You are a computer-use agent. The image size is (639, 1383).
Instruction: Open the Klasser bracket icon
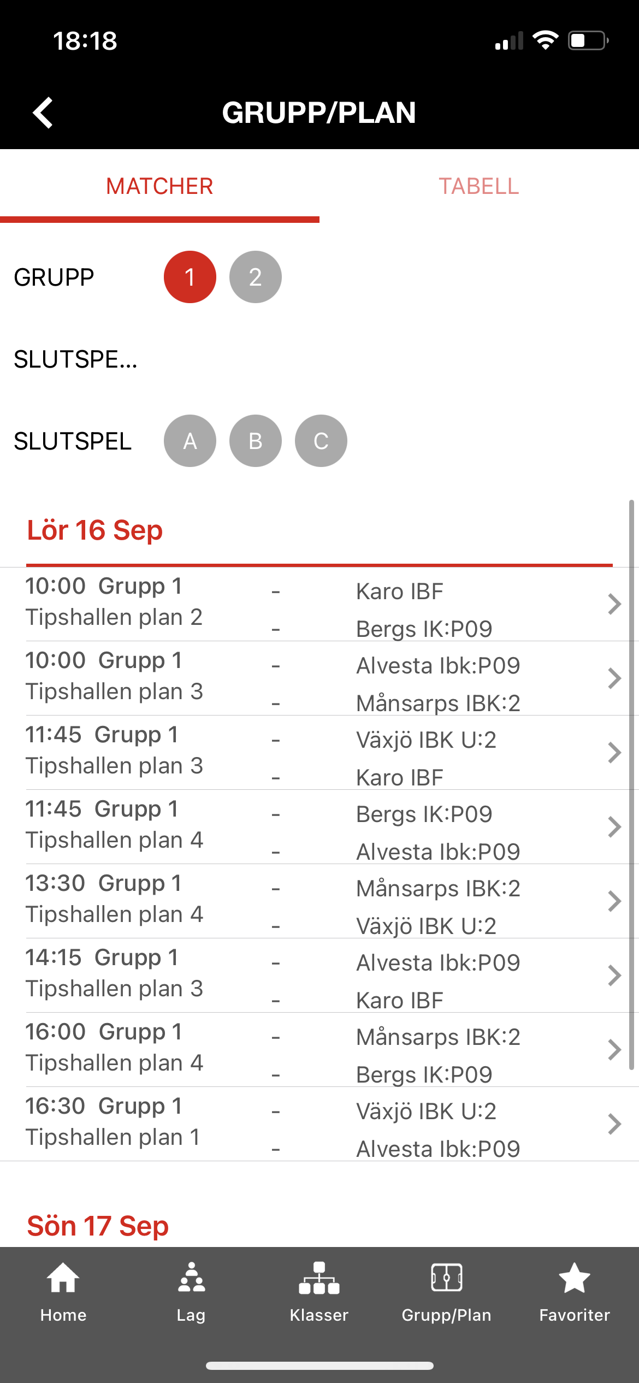[x=319, y=1278]
